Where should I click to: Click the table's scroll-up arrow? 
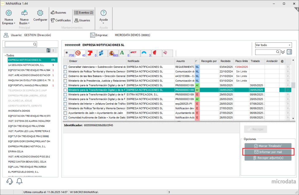coord(293,60)
